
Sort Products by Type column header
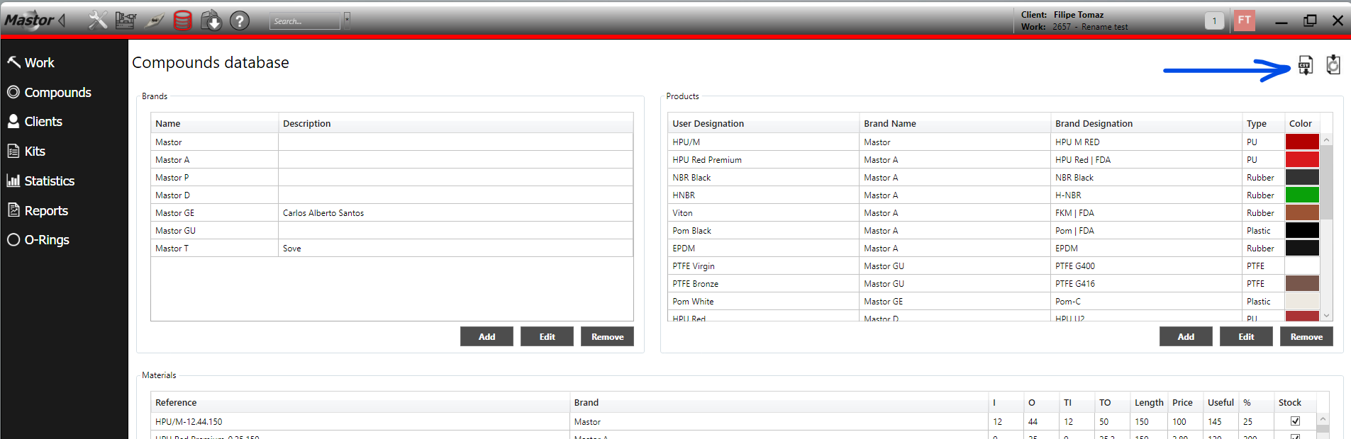point(1263,123)
